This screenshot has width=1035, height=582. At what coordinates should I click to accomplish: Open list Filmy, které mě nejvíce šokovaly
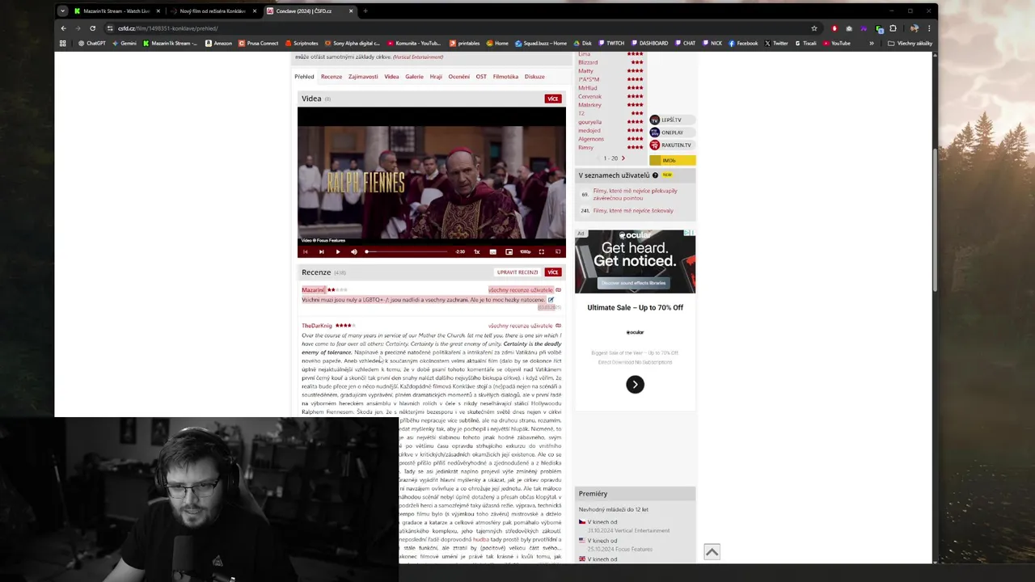pyautogui.click(x=633, y=211)
